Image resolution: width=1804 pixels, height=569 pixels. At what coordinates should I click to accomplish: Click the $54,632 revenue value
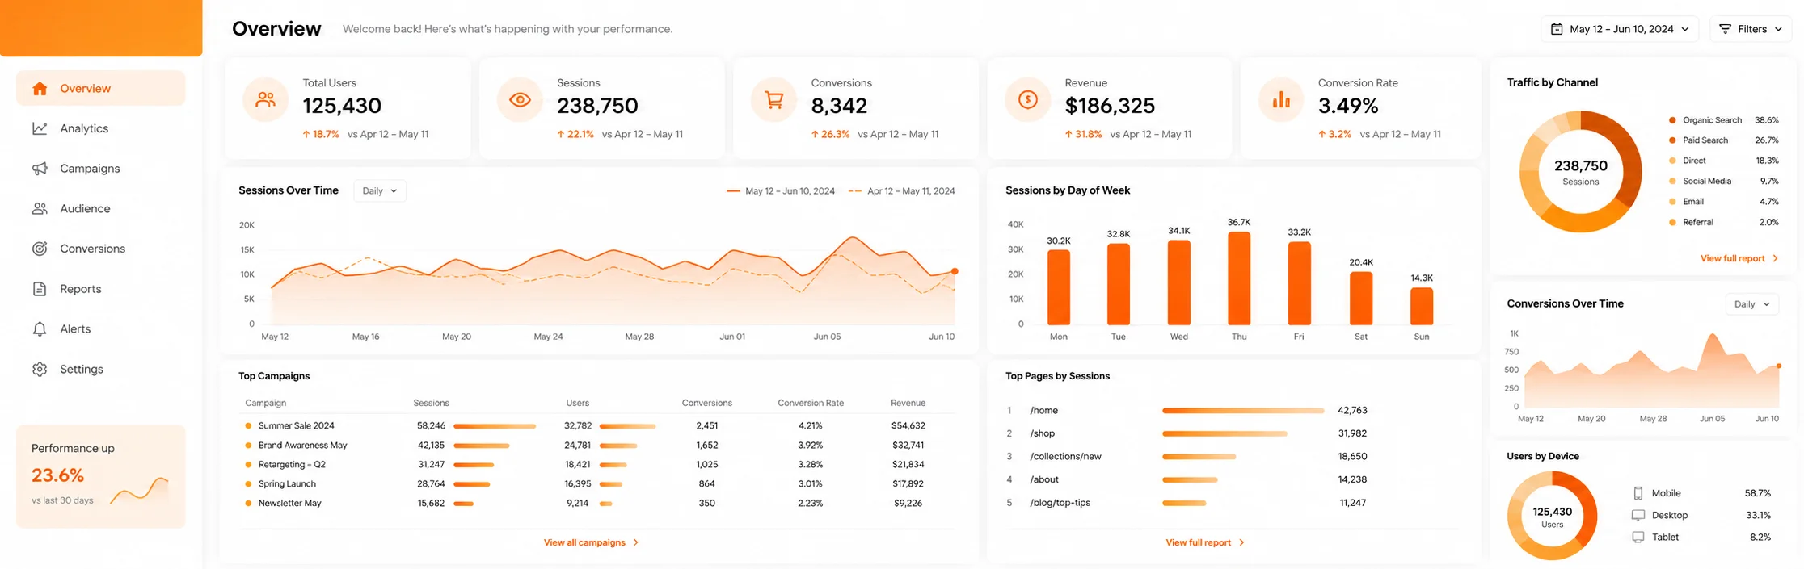pyautogui.click(x=908, y=425)
